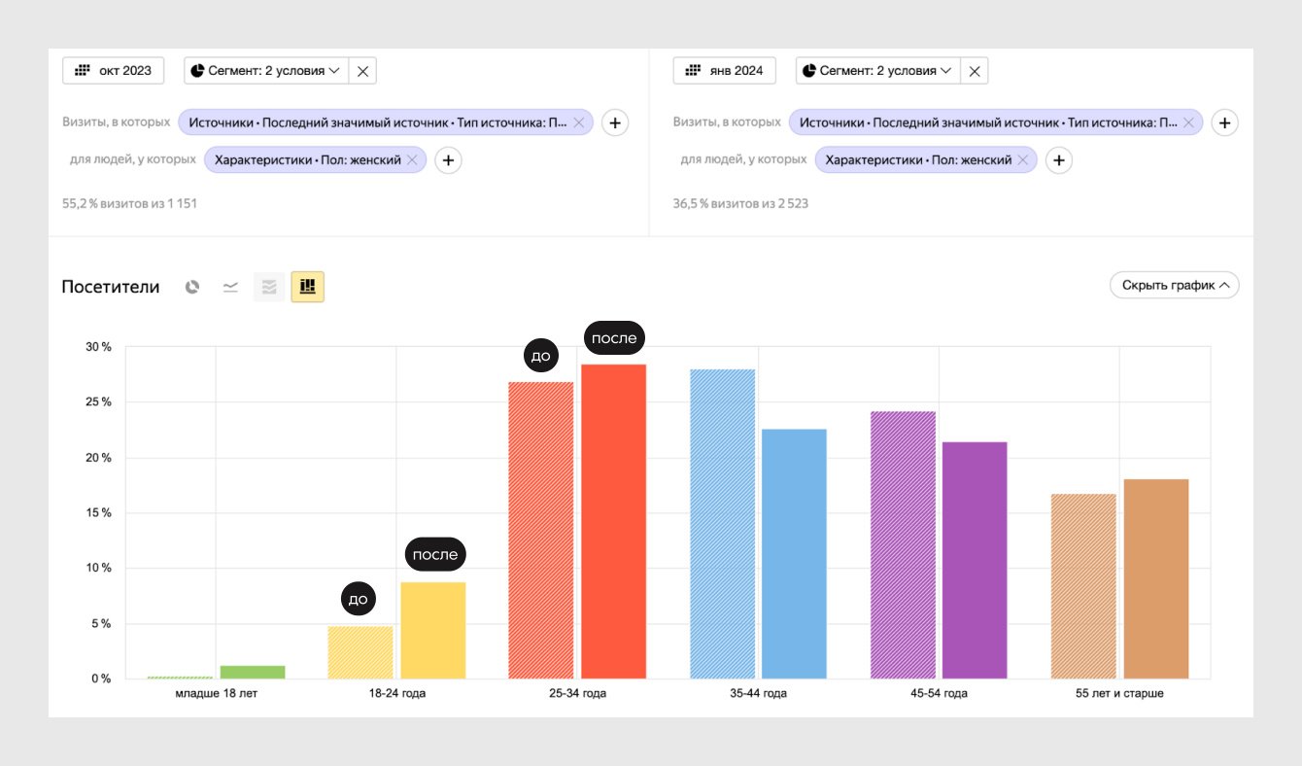Open the 'окт 2023' date picker
1302x766 pixels.
click(114, 71)
